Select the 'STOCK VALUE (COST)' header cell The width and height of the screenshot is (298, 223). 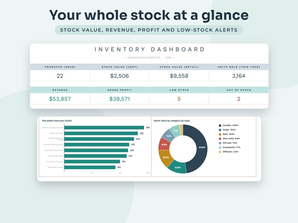(x=120, y=67)
